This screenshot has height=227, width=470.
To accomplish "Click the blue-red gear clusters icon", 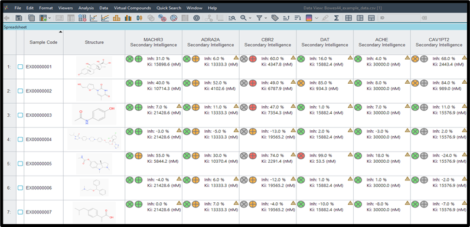I will click(x=162, y=18).
